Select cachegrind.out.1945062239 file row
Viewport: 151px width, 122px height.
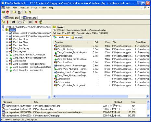tap(69, 115)
